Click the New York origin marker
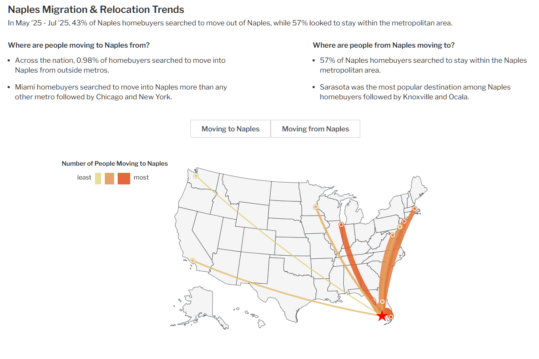The image size is (539, 359). [404, 221]
